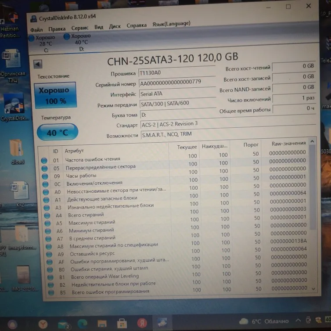Click the scroll up arrow of attribute list
This screenshot has width=331, height=331.
(x=312, y=141)
